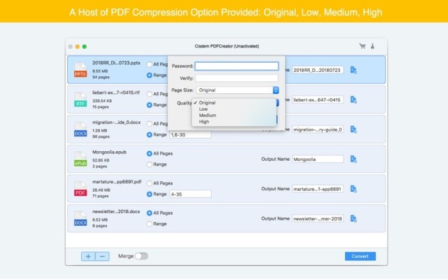Select Range option for liebert-ex...7-r0415.rtf
This screenshot has height=280, width=448.
(x=149, y=105)
